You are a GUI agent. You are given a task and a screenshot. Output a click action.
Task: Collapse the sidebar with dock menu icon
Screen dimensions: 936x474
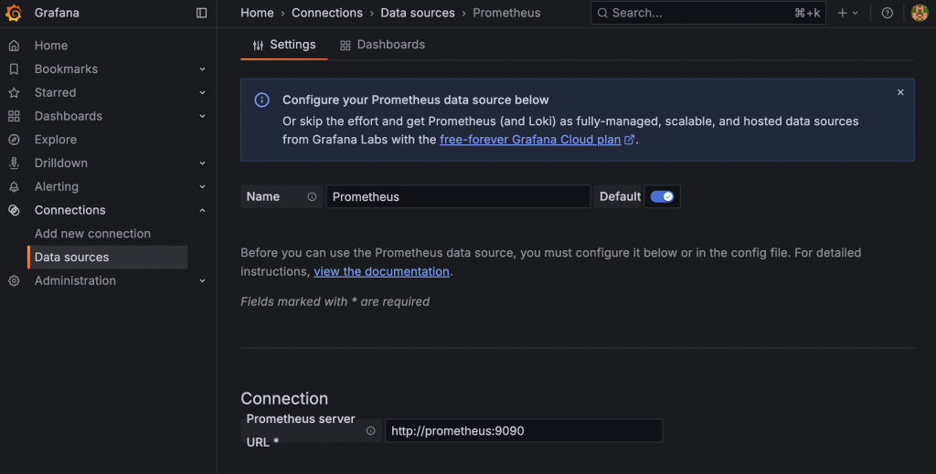coord(202,13)
